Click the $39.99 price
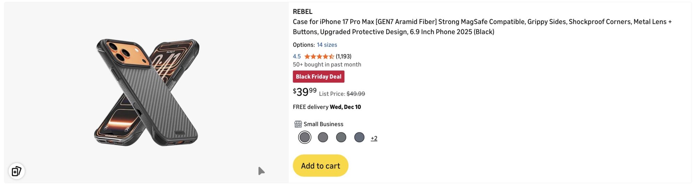Viewport: 696px width, 184px height. pos(304,92)
